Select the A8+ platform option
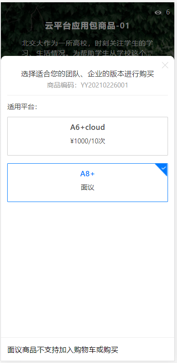This screenshot has width=177, height=363. [x=87, y=183]
